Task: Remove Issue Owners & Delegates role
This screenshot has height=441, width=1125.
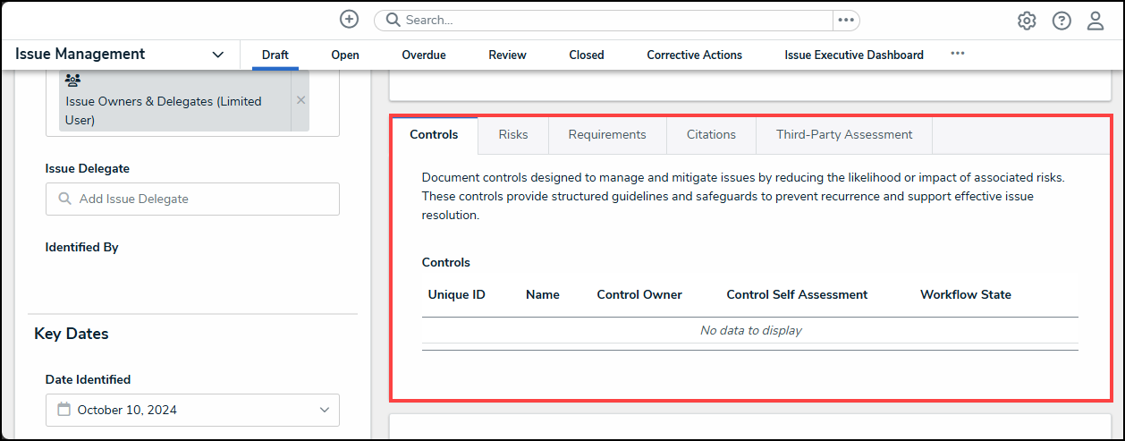Action: [x=300, y=100]
